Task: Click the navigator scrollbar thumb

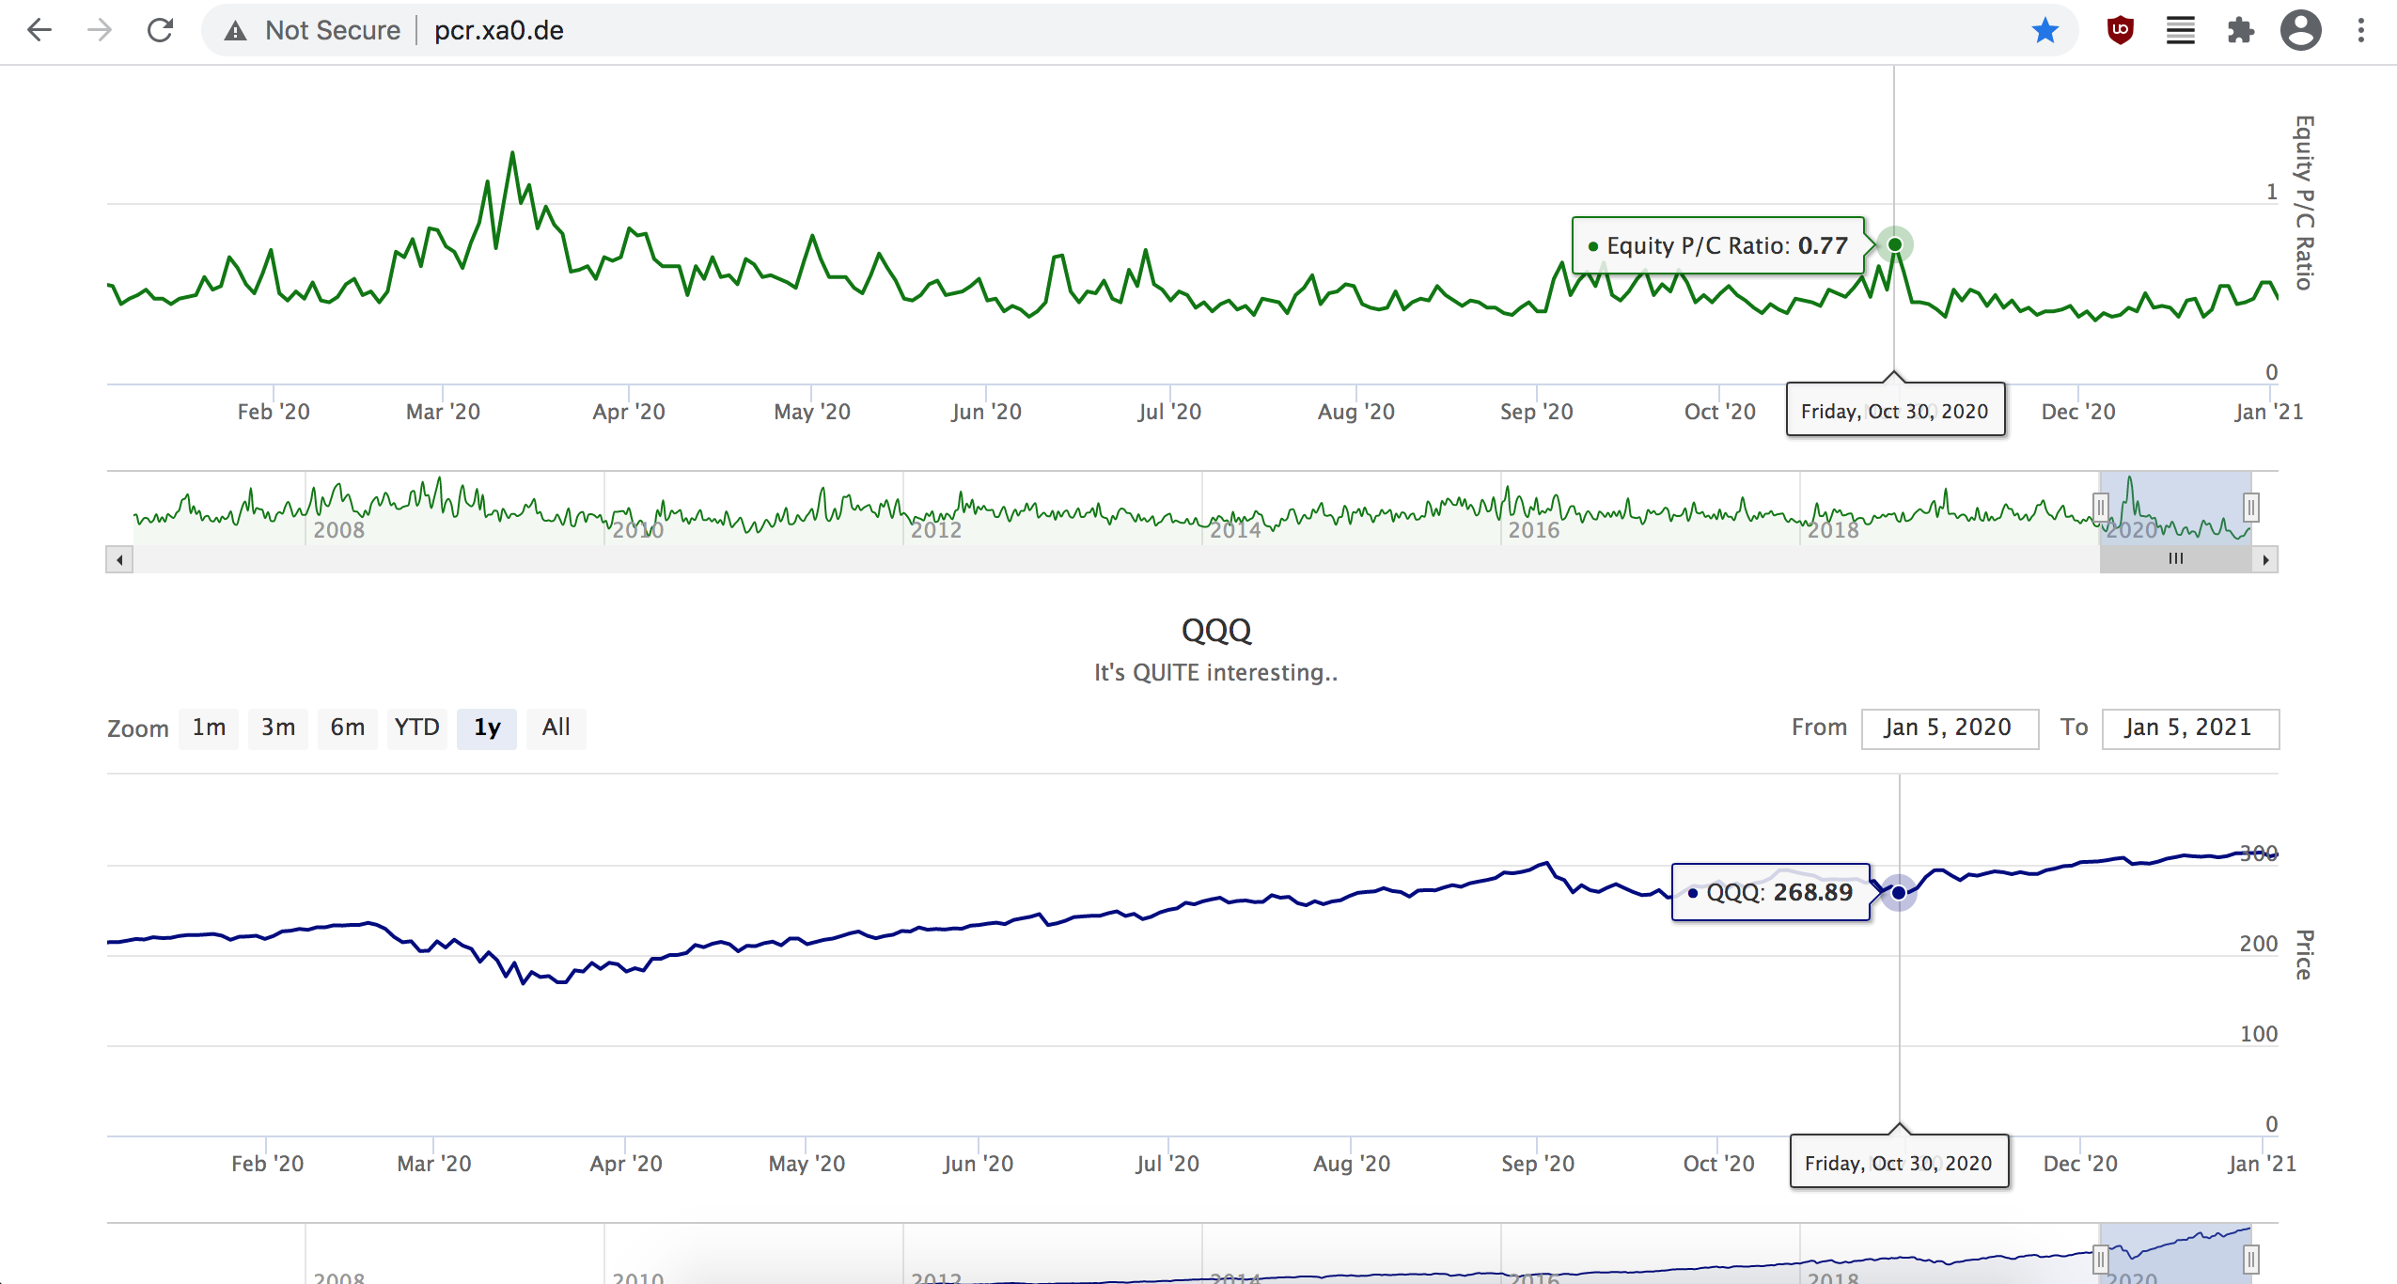Action: click(x=2175, y=560)
